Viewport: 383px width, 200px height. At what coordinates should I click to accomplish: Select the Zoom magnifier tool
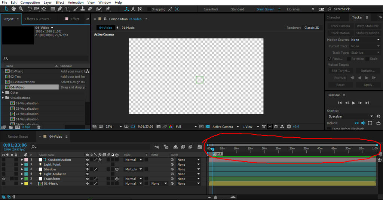[21, 9]
